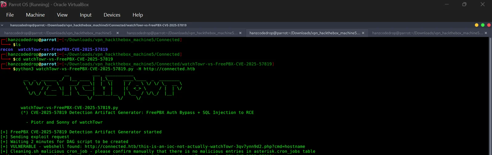Click 'Sending exploit request' output line
The width and height of the screenshot is (492, 155).
35,137
